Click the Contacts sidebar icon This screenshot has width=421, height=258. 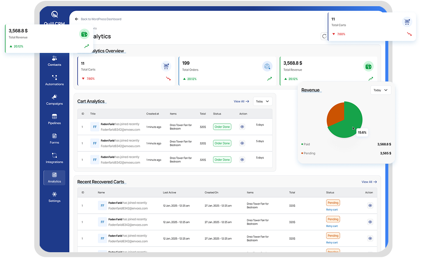click(54, 58)
